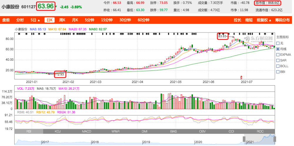This screenshot has height=146, width=294.
Task: Click the MA60: 62.57 legend
Action: click(x=98, y=29)
